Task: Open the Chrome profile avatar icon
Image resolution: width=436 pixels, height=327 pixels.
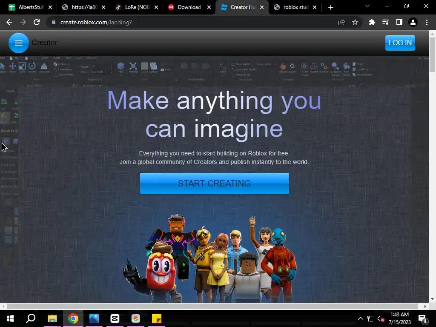Action: [413, 22]
